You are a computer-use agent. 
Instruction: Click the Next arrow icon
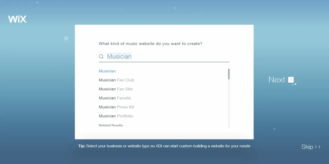[x=291, y=80]
